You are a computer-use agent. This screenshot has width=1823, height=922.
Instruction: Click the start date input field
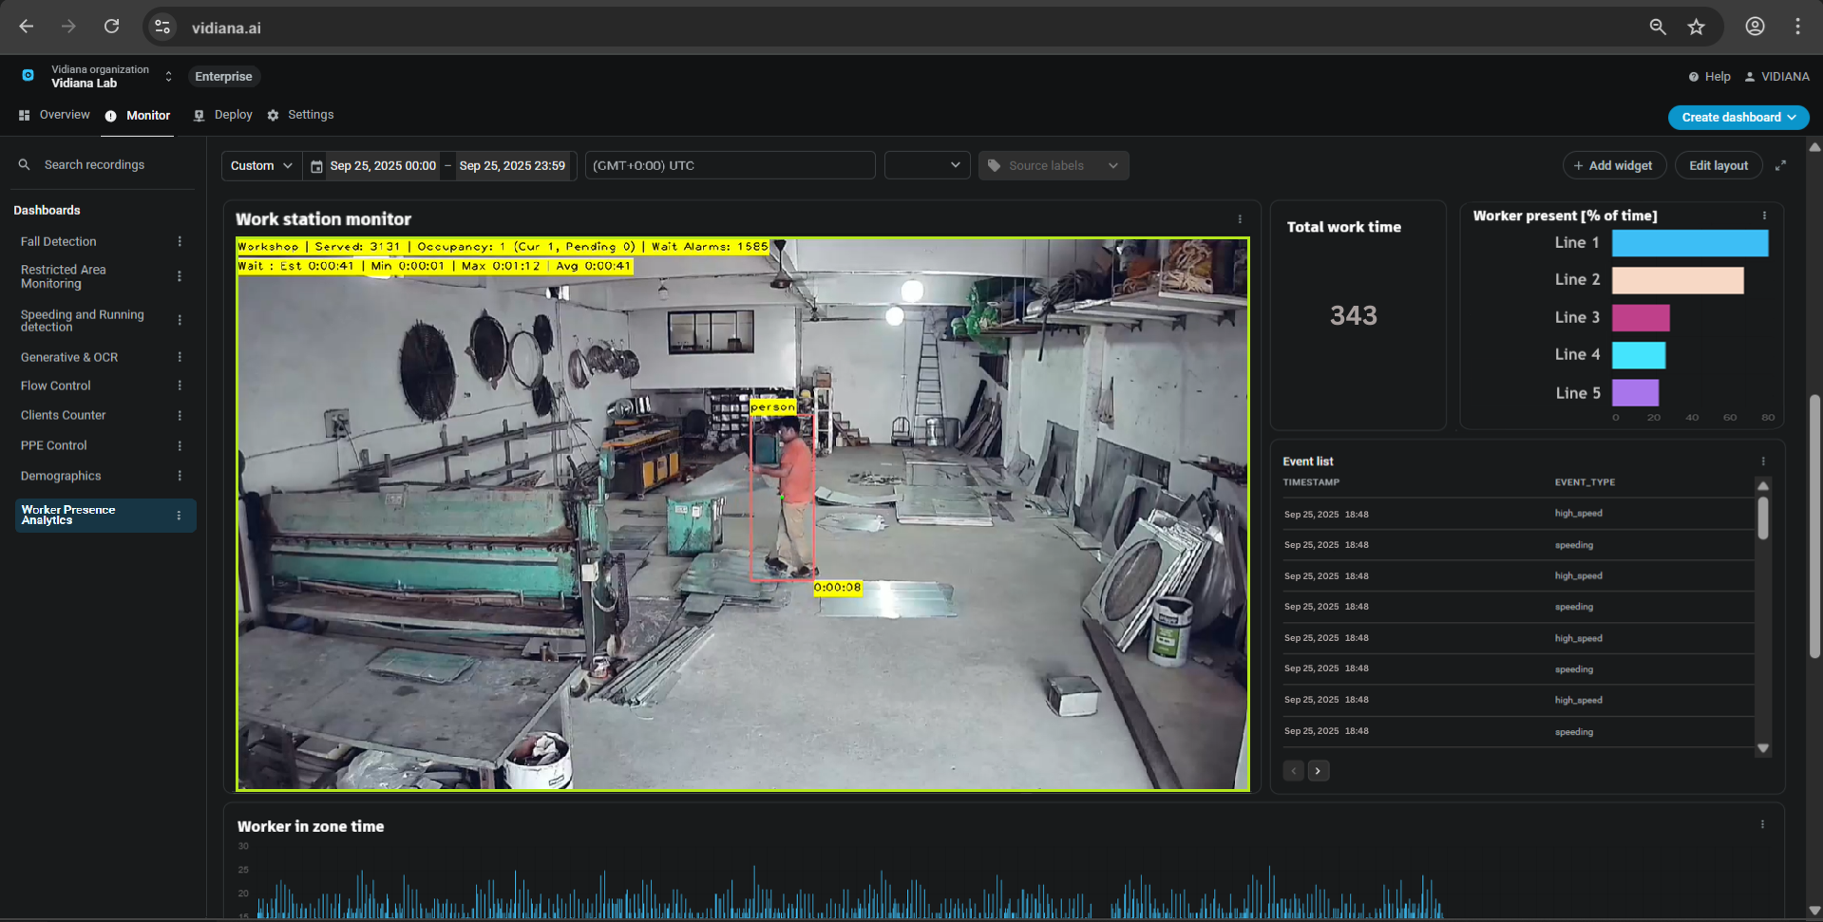383,165
